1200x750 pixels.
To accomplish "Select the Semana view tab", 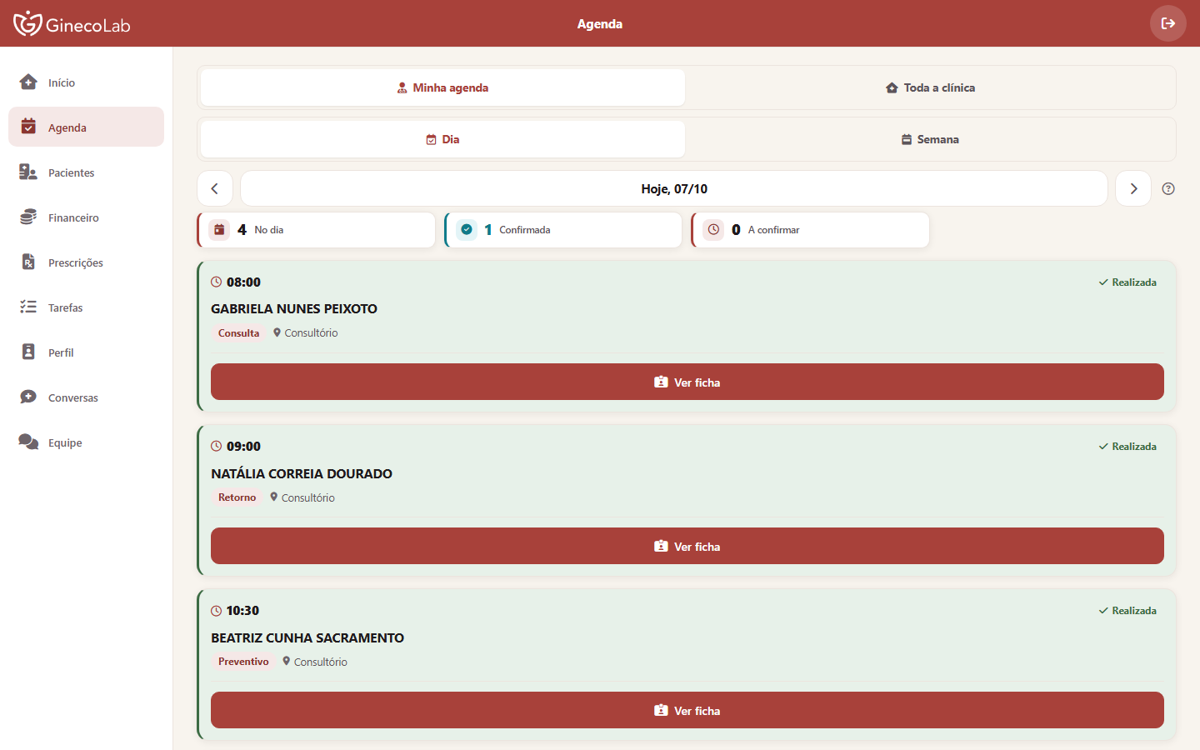I will click(x=930, y=139).
